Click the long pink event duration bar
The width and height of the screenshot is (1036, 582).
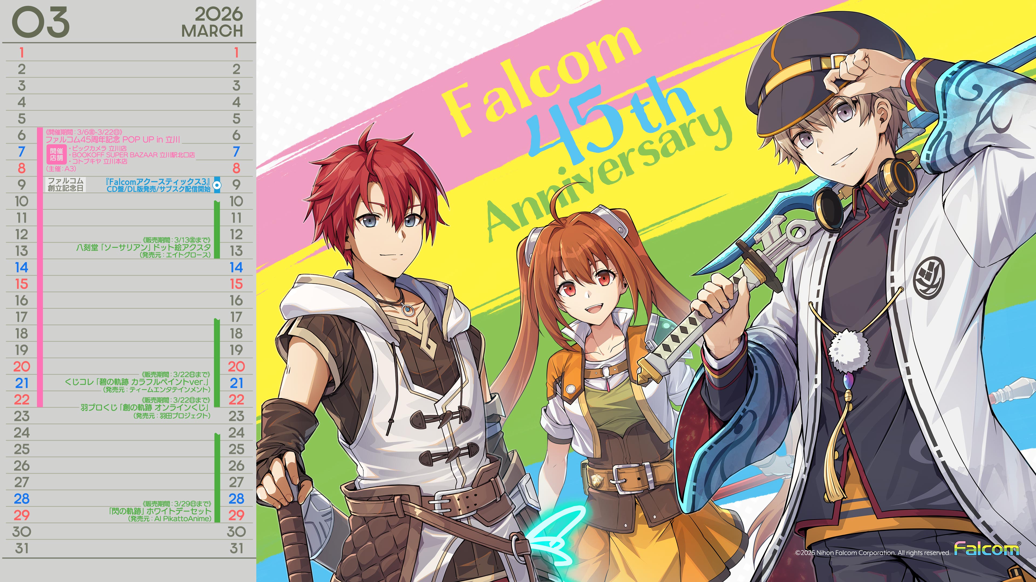[40, 267]
